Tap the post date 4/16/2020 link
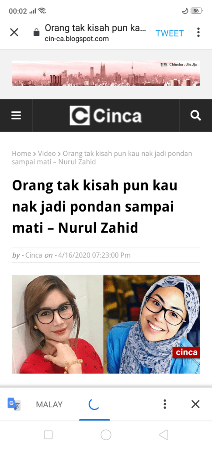 pos(94,255)
